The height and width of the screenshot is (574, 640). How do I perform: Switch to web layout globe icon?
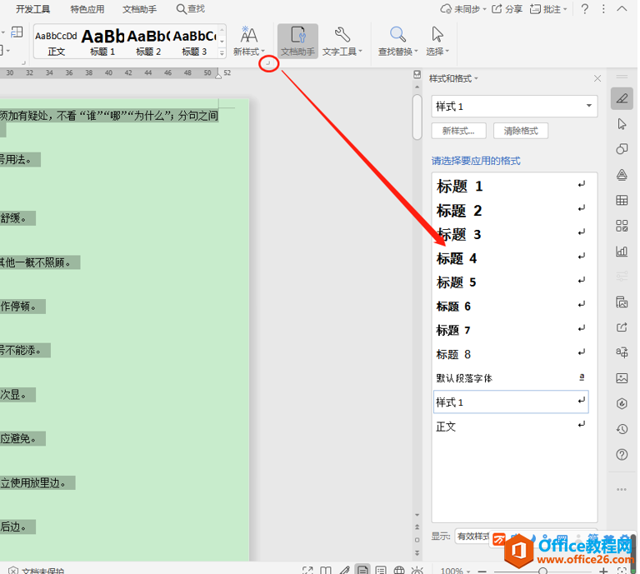coord(399,571)
